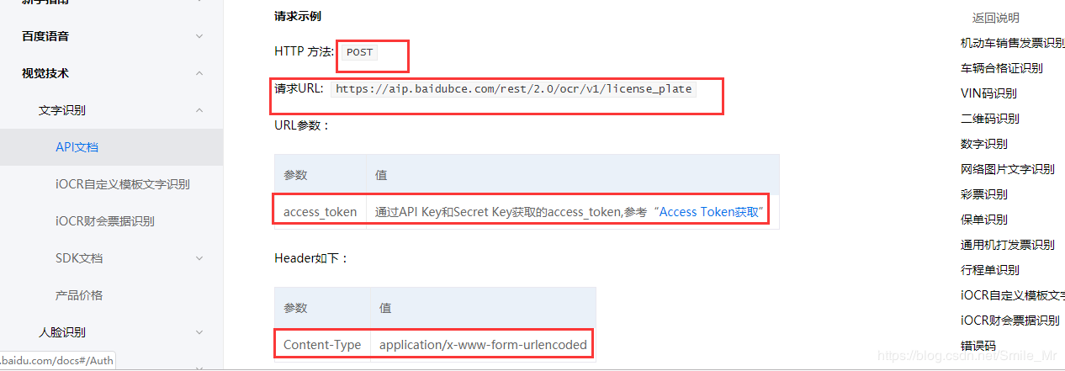
Task: Collapse the 视觉技术 sidebar section
Action: [x=199, y=73]
